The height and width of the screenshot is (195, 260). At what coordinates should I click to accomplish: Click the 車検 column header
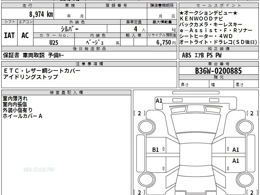(x=70, y=6)
